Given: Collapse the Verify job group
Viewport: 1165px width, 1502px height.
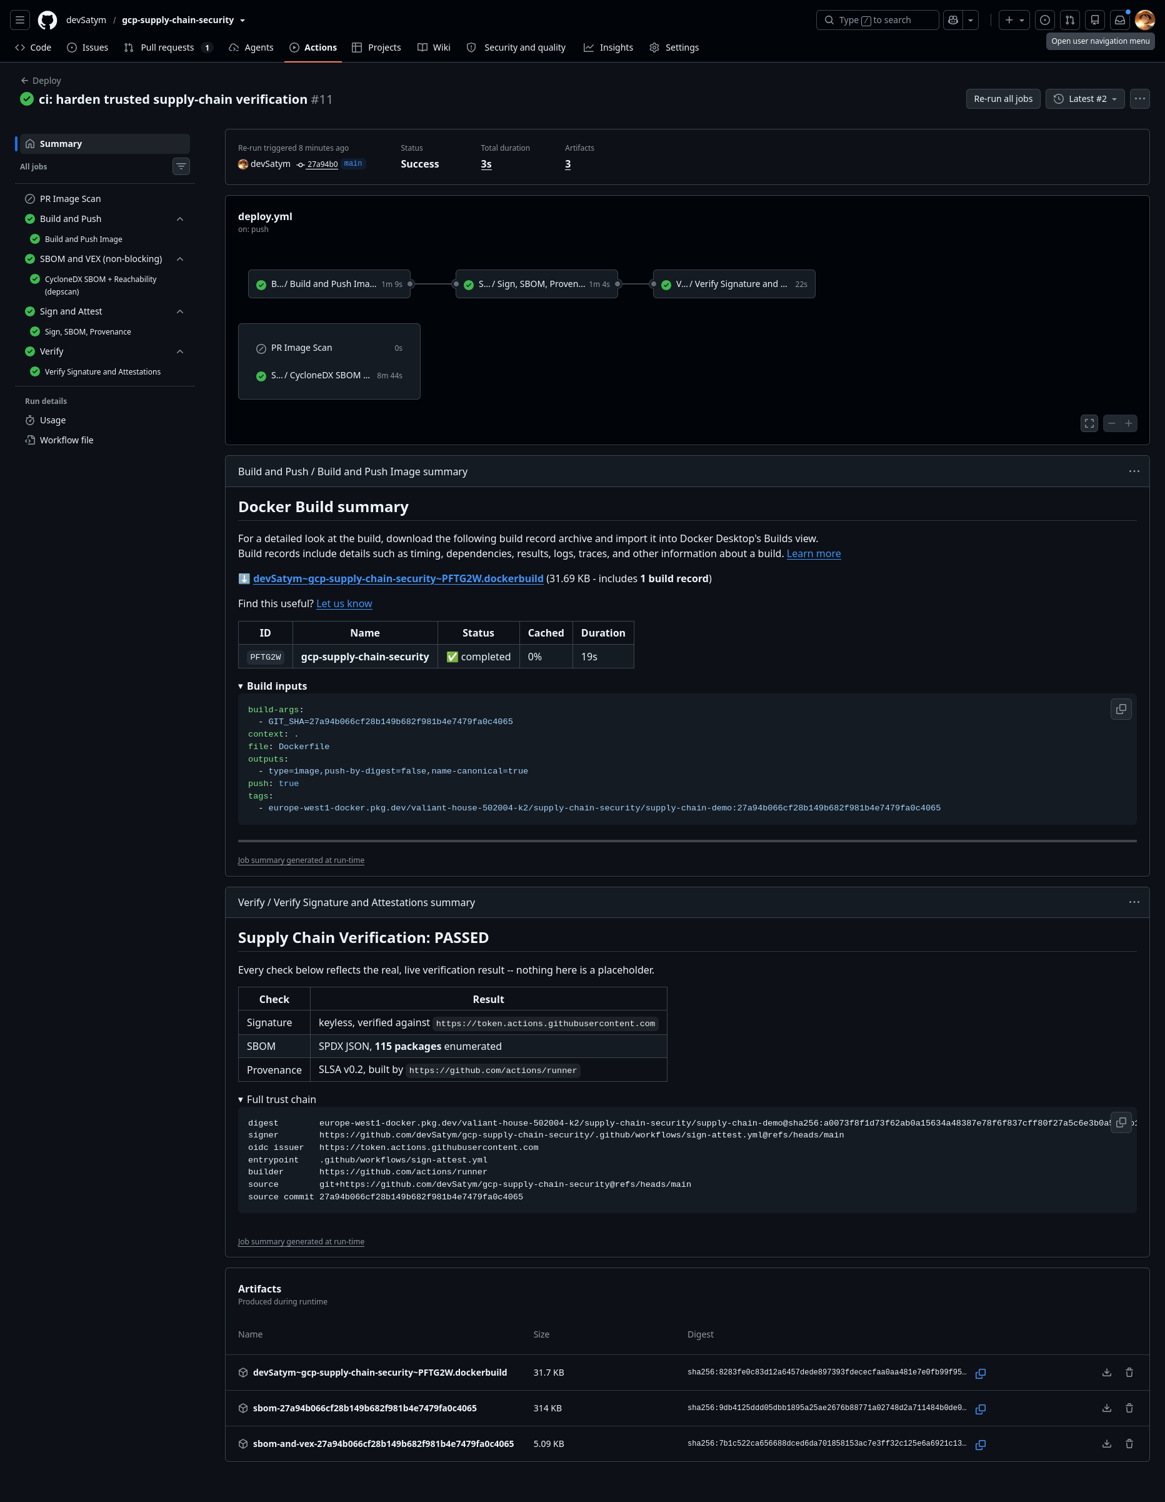Looking at the screenshot, I should pyautogui.click(x=180, y=351).
